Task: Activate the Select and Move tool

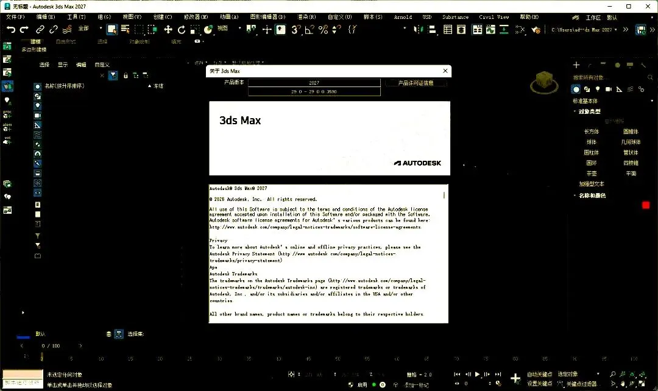Action: 168,29
